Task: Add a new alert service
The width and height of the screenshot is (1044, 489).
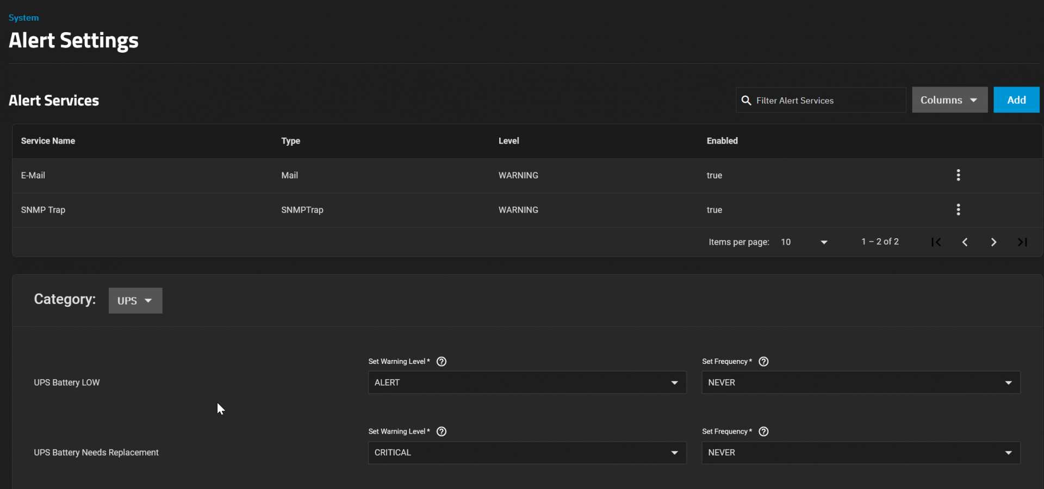Action: click(1016, 100)
